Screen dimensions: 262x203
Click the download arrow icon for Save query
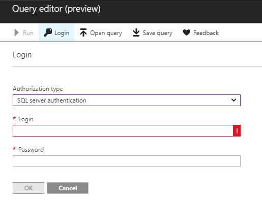[136, 32]
